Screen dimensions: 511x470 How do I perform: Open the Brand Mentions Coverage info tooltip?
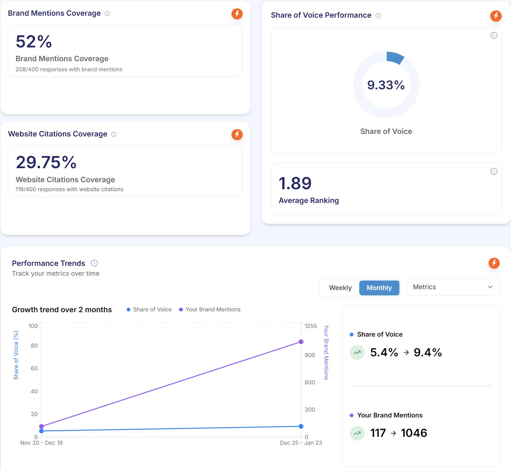pos(107,13)
